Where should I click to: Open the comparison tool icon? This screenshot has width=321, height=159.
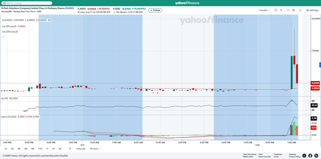(x=276, y=10)
